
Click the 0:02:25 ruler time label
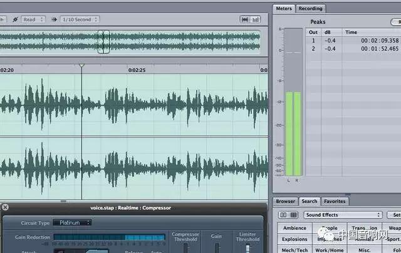pyautogui.click(x=137, y=70)
